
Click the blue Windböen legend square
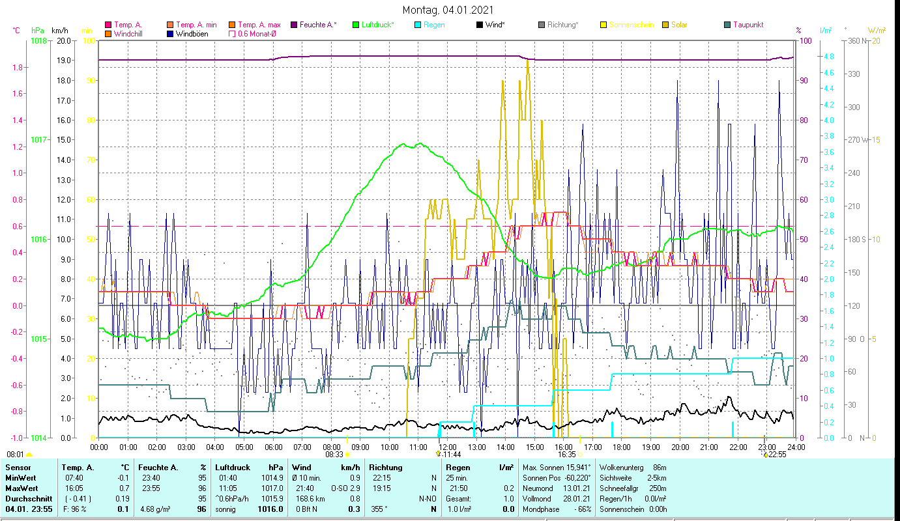170,33
